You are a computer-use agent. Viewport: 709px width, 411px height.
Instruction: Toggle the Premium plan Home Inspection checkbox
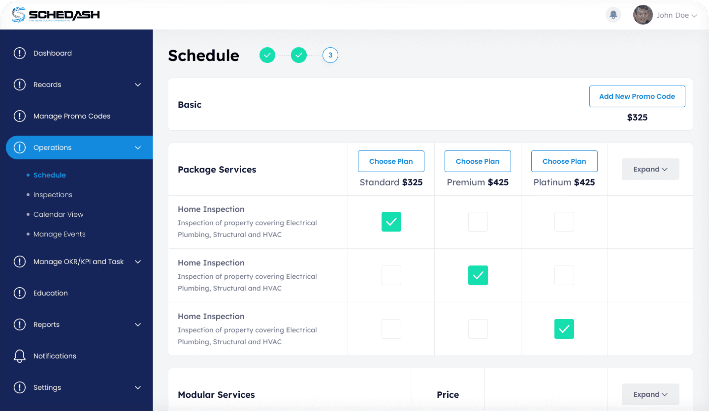478,222
